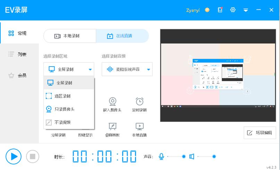
Task: Switch to 本地录制 local recording mode
Action: (70, 36)
